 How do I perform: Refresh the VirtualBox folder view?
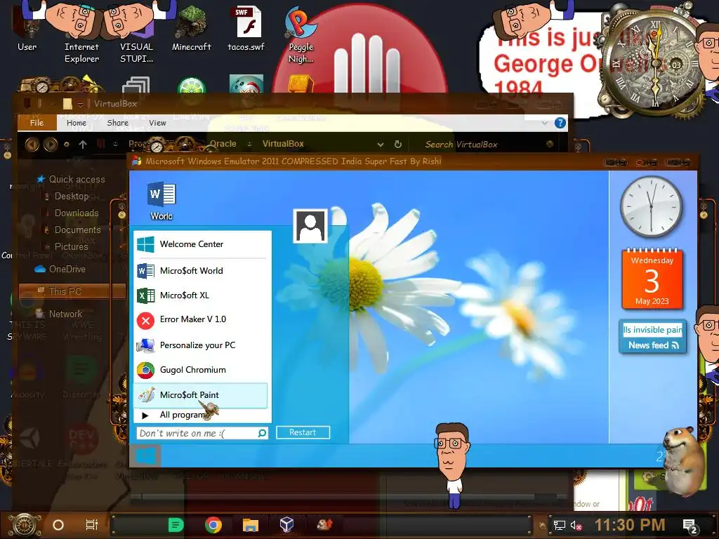[x=398, y=145]
